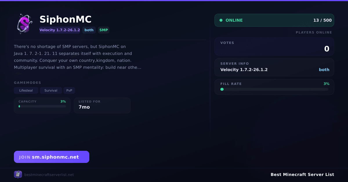Image resolution: width=348 pixels, height=182 pixels.
Task: Click the SMP badge under the title
Action: point(104,30)
